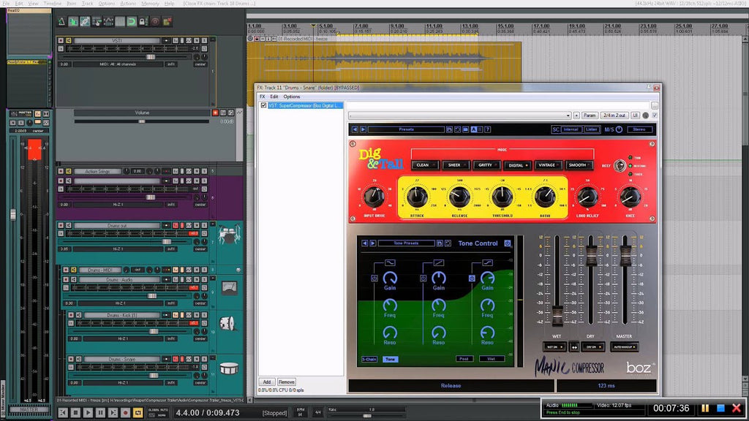Toggle the AUTO MAKEUP button
Screen dimensions: 749x421
point(625,347)
